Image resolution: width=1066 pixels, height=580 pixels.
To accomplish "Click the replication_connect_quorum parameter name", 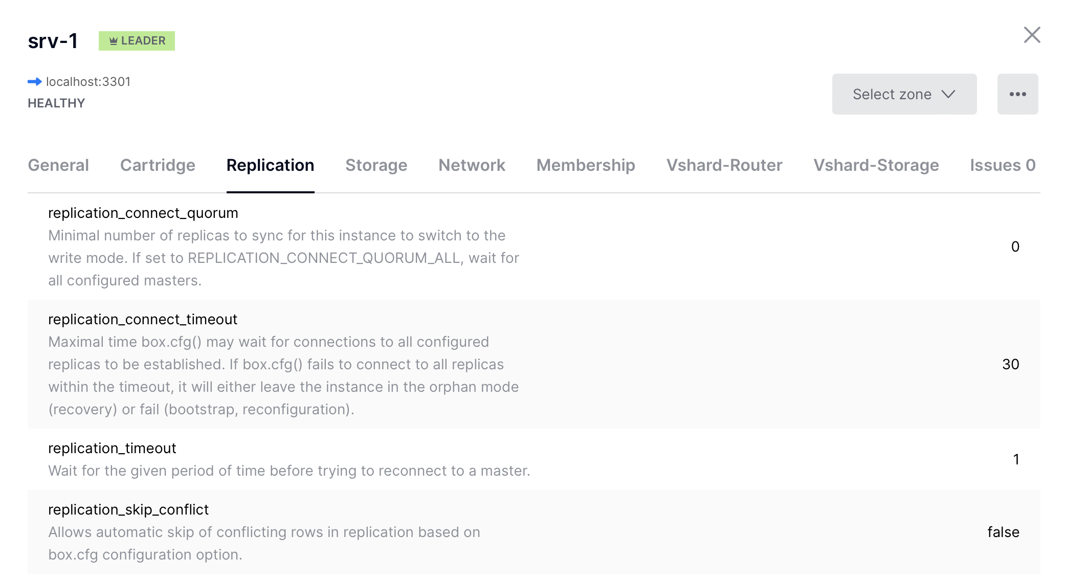I will click(143, 213).
